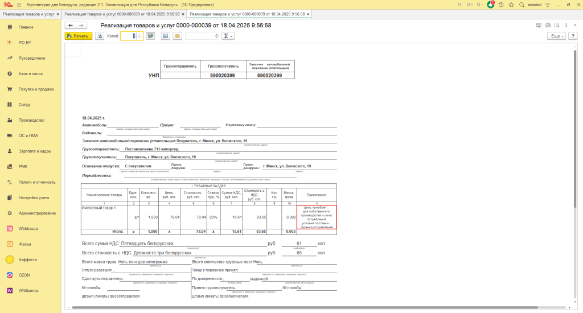Open the Покупки и продажи section

point(31,89)
